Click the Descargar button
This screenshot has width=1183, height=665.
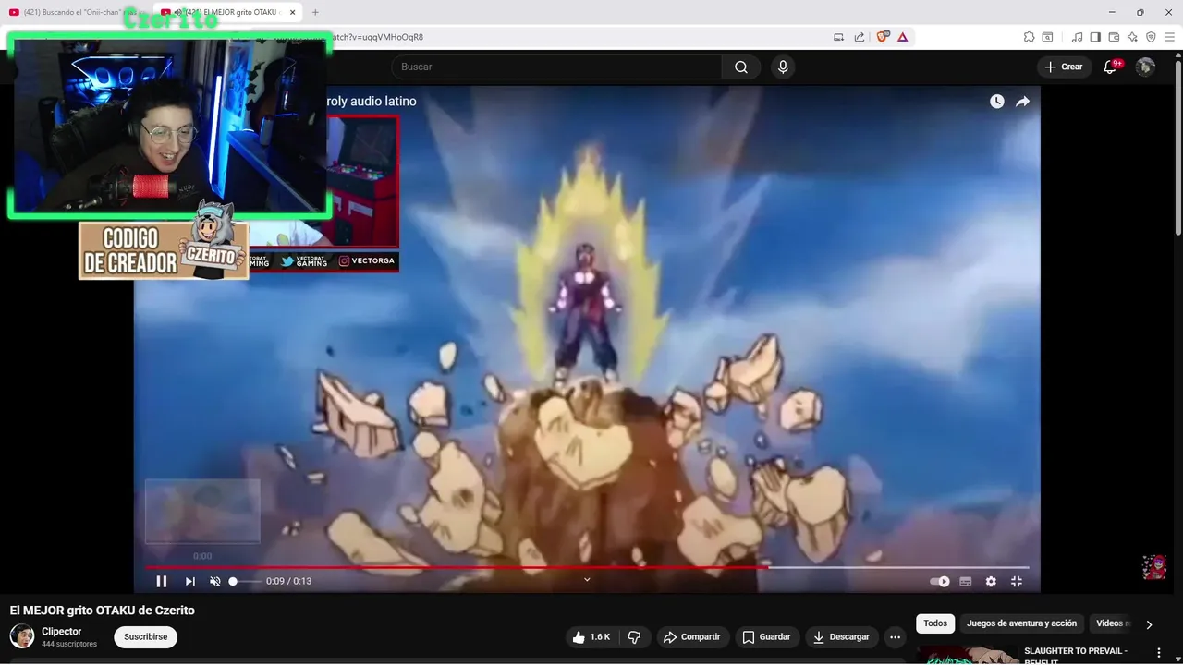pyautogui.click(x=841, y=637)
